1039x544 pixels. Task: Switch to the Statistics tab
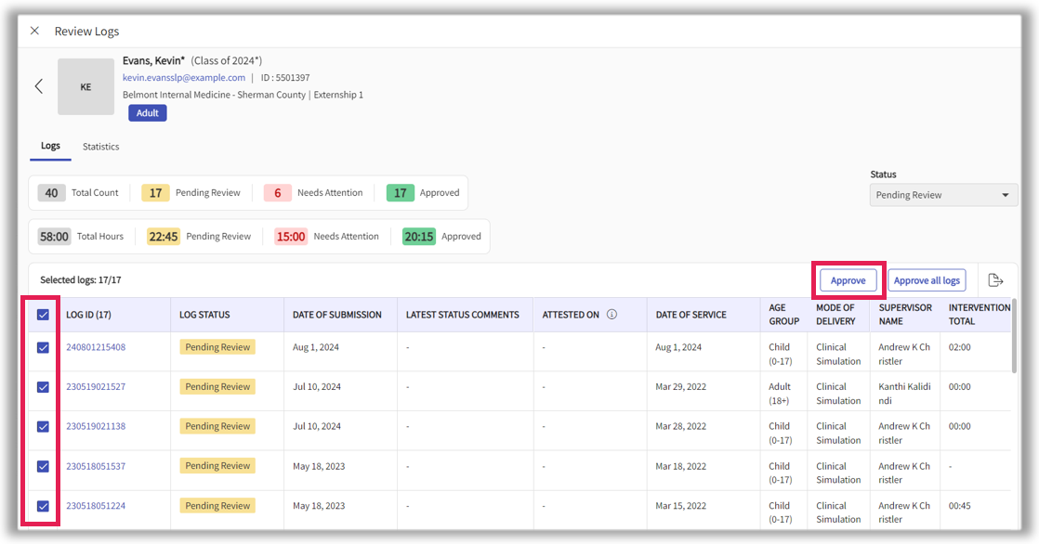(100, 147)
